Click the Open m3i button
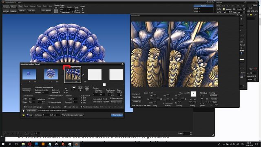Image resolution: width=261 pixels, height=147 pixels. point(22,11)
